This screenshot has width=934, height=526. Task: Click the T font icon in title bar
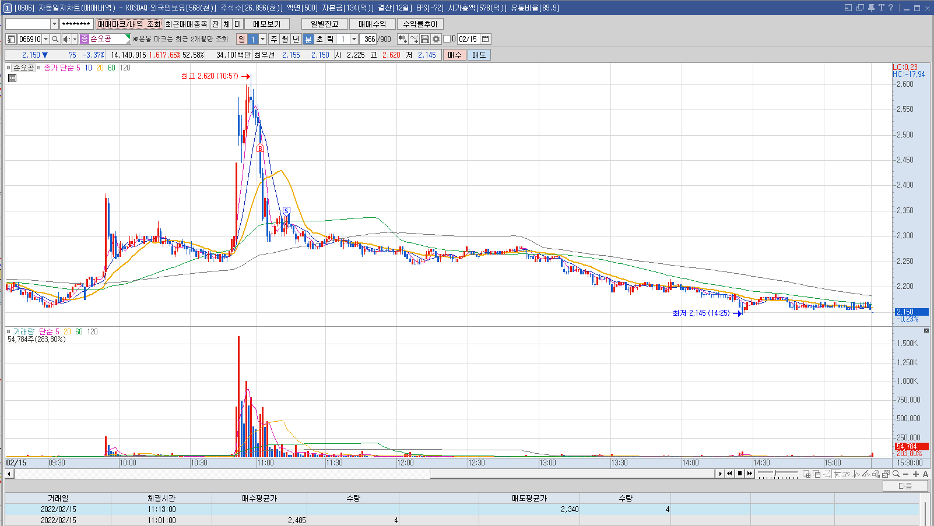(882, 8)
